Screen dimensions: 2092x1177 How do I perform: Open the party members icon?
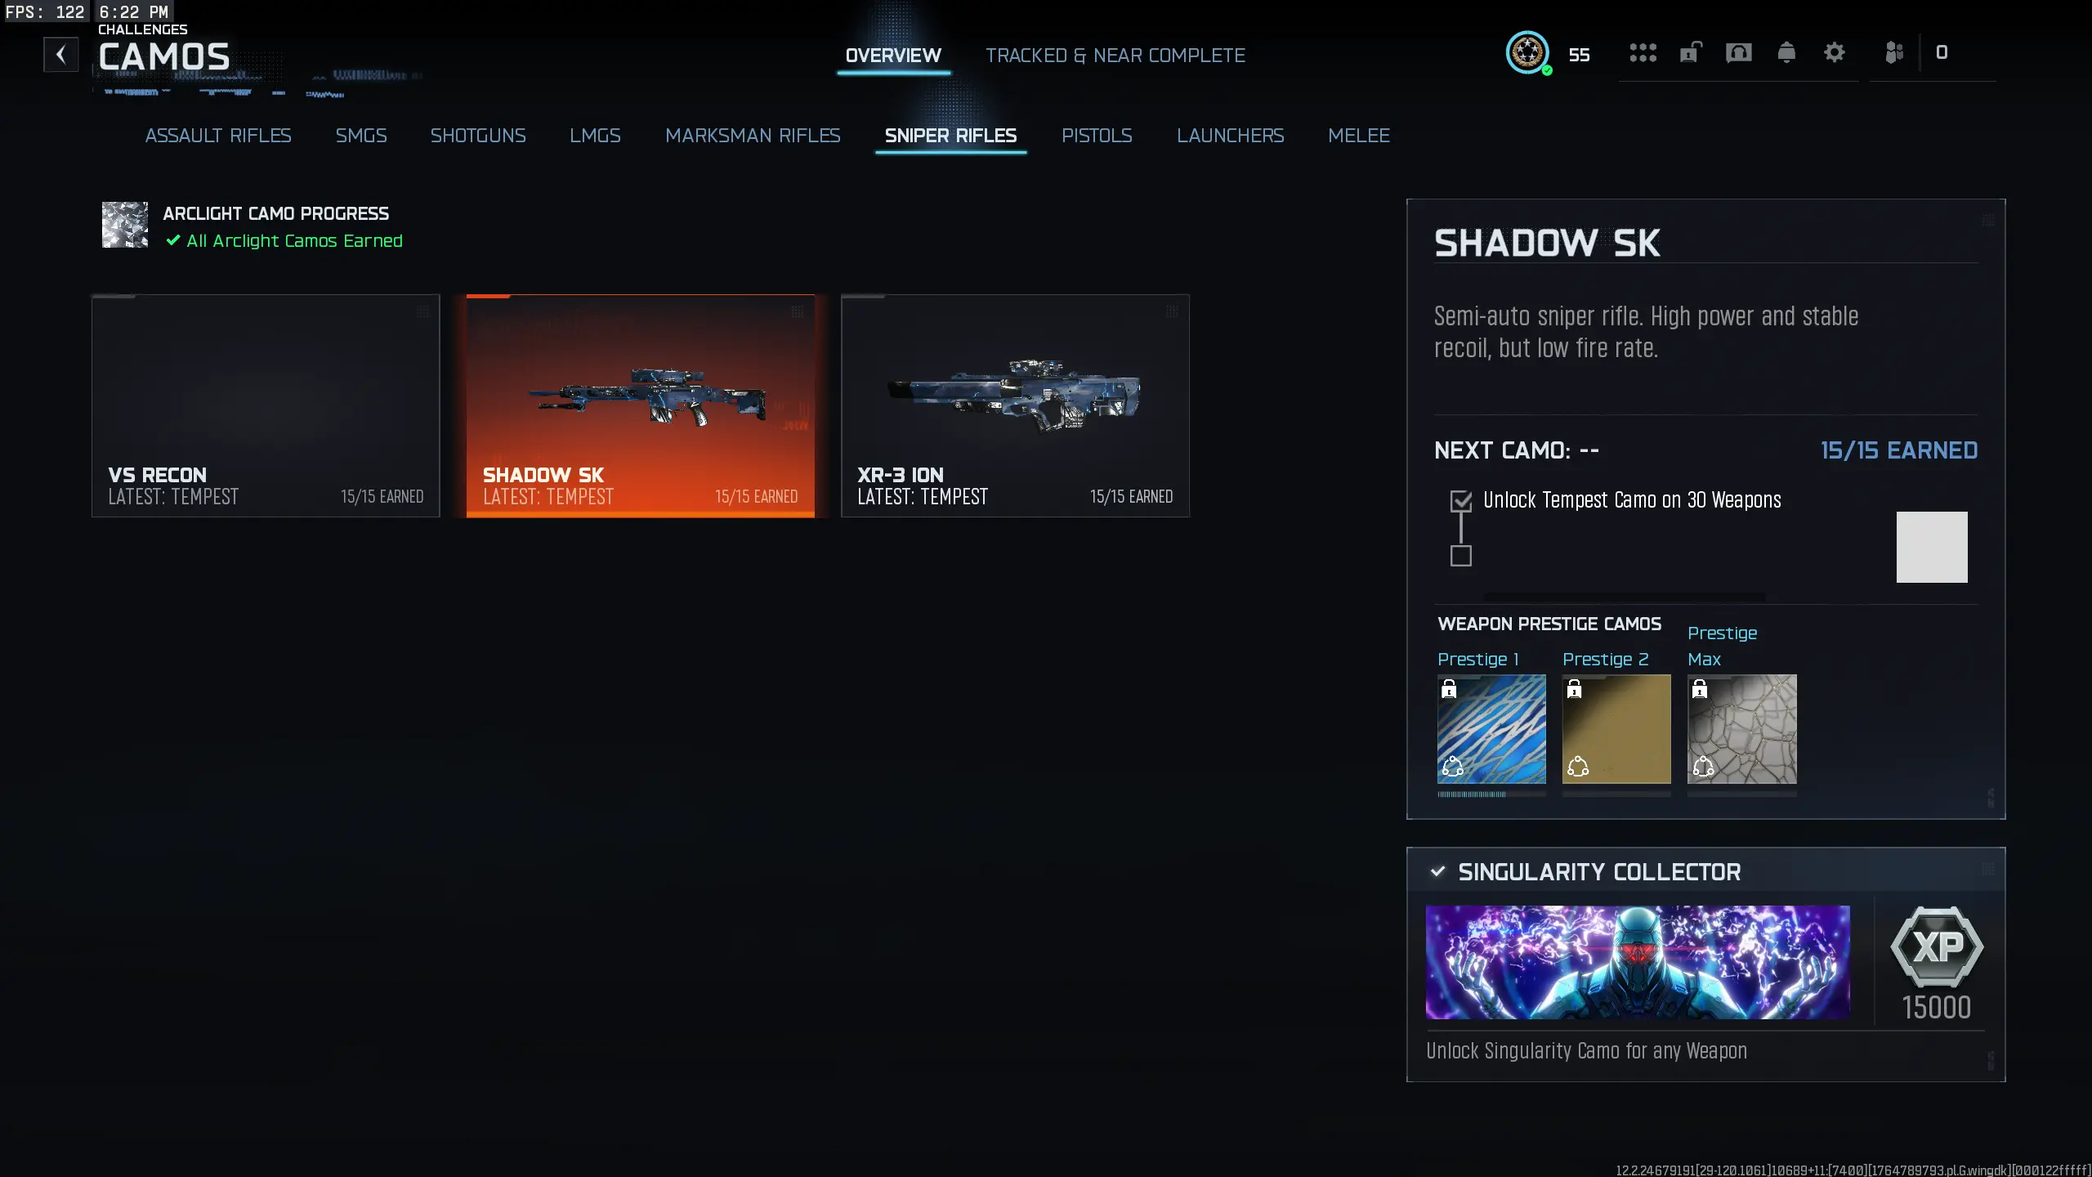pos(1894,53)
